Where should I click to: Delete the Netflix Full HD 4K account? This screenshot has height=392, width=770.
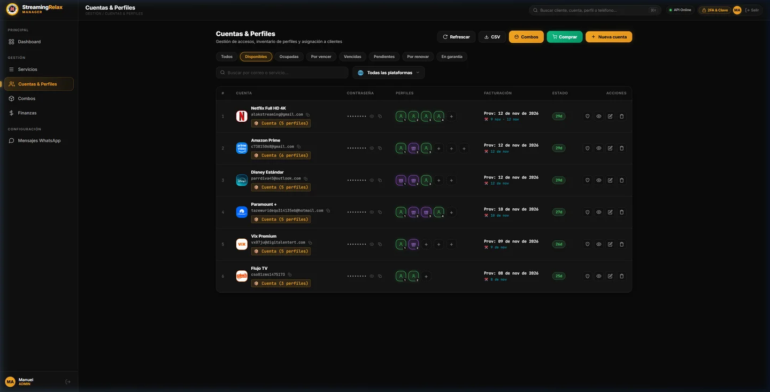621,116
